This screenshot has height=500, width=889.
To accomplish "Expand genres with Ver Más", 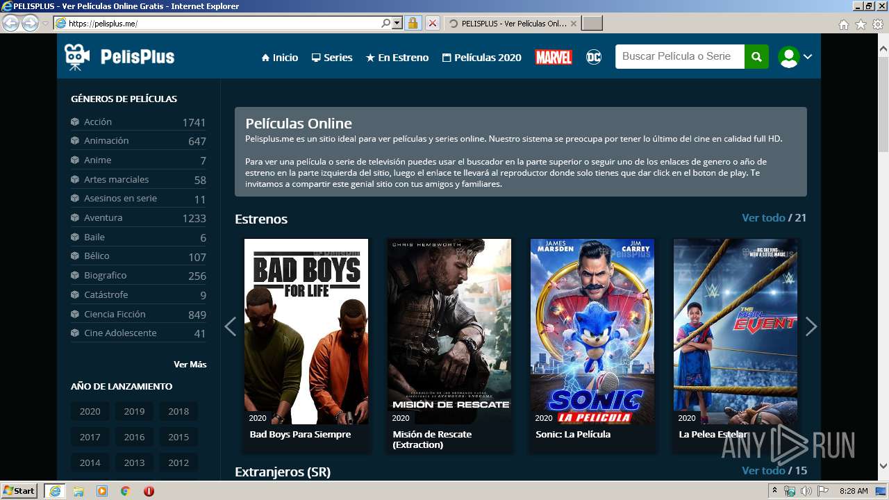I will 190,364.
